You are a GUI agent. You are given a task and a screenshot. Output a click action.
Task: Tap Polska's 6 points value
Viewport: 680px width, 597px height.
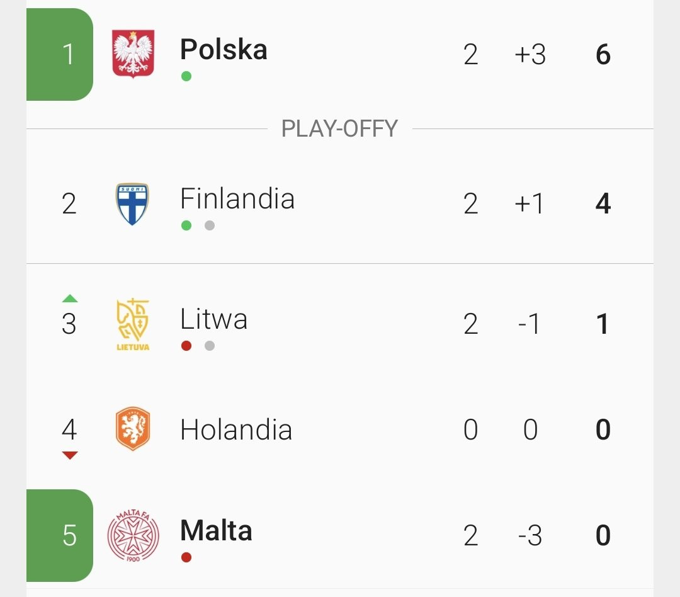pyautogui.click(x=603, y=55)
